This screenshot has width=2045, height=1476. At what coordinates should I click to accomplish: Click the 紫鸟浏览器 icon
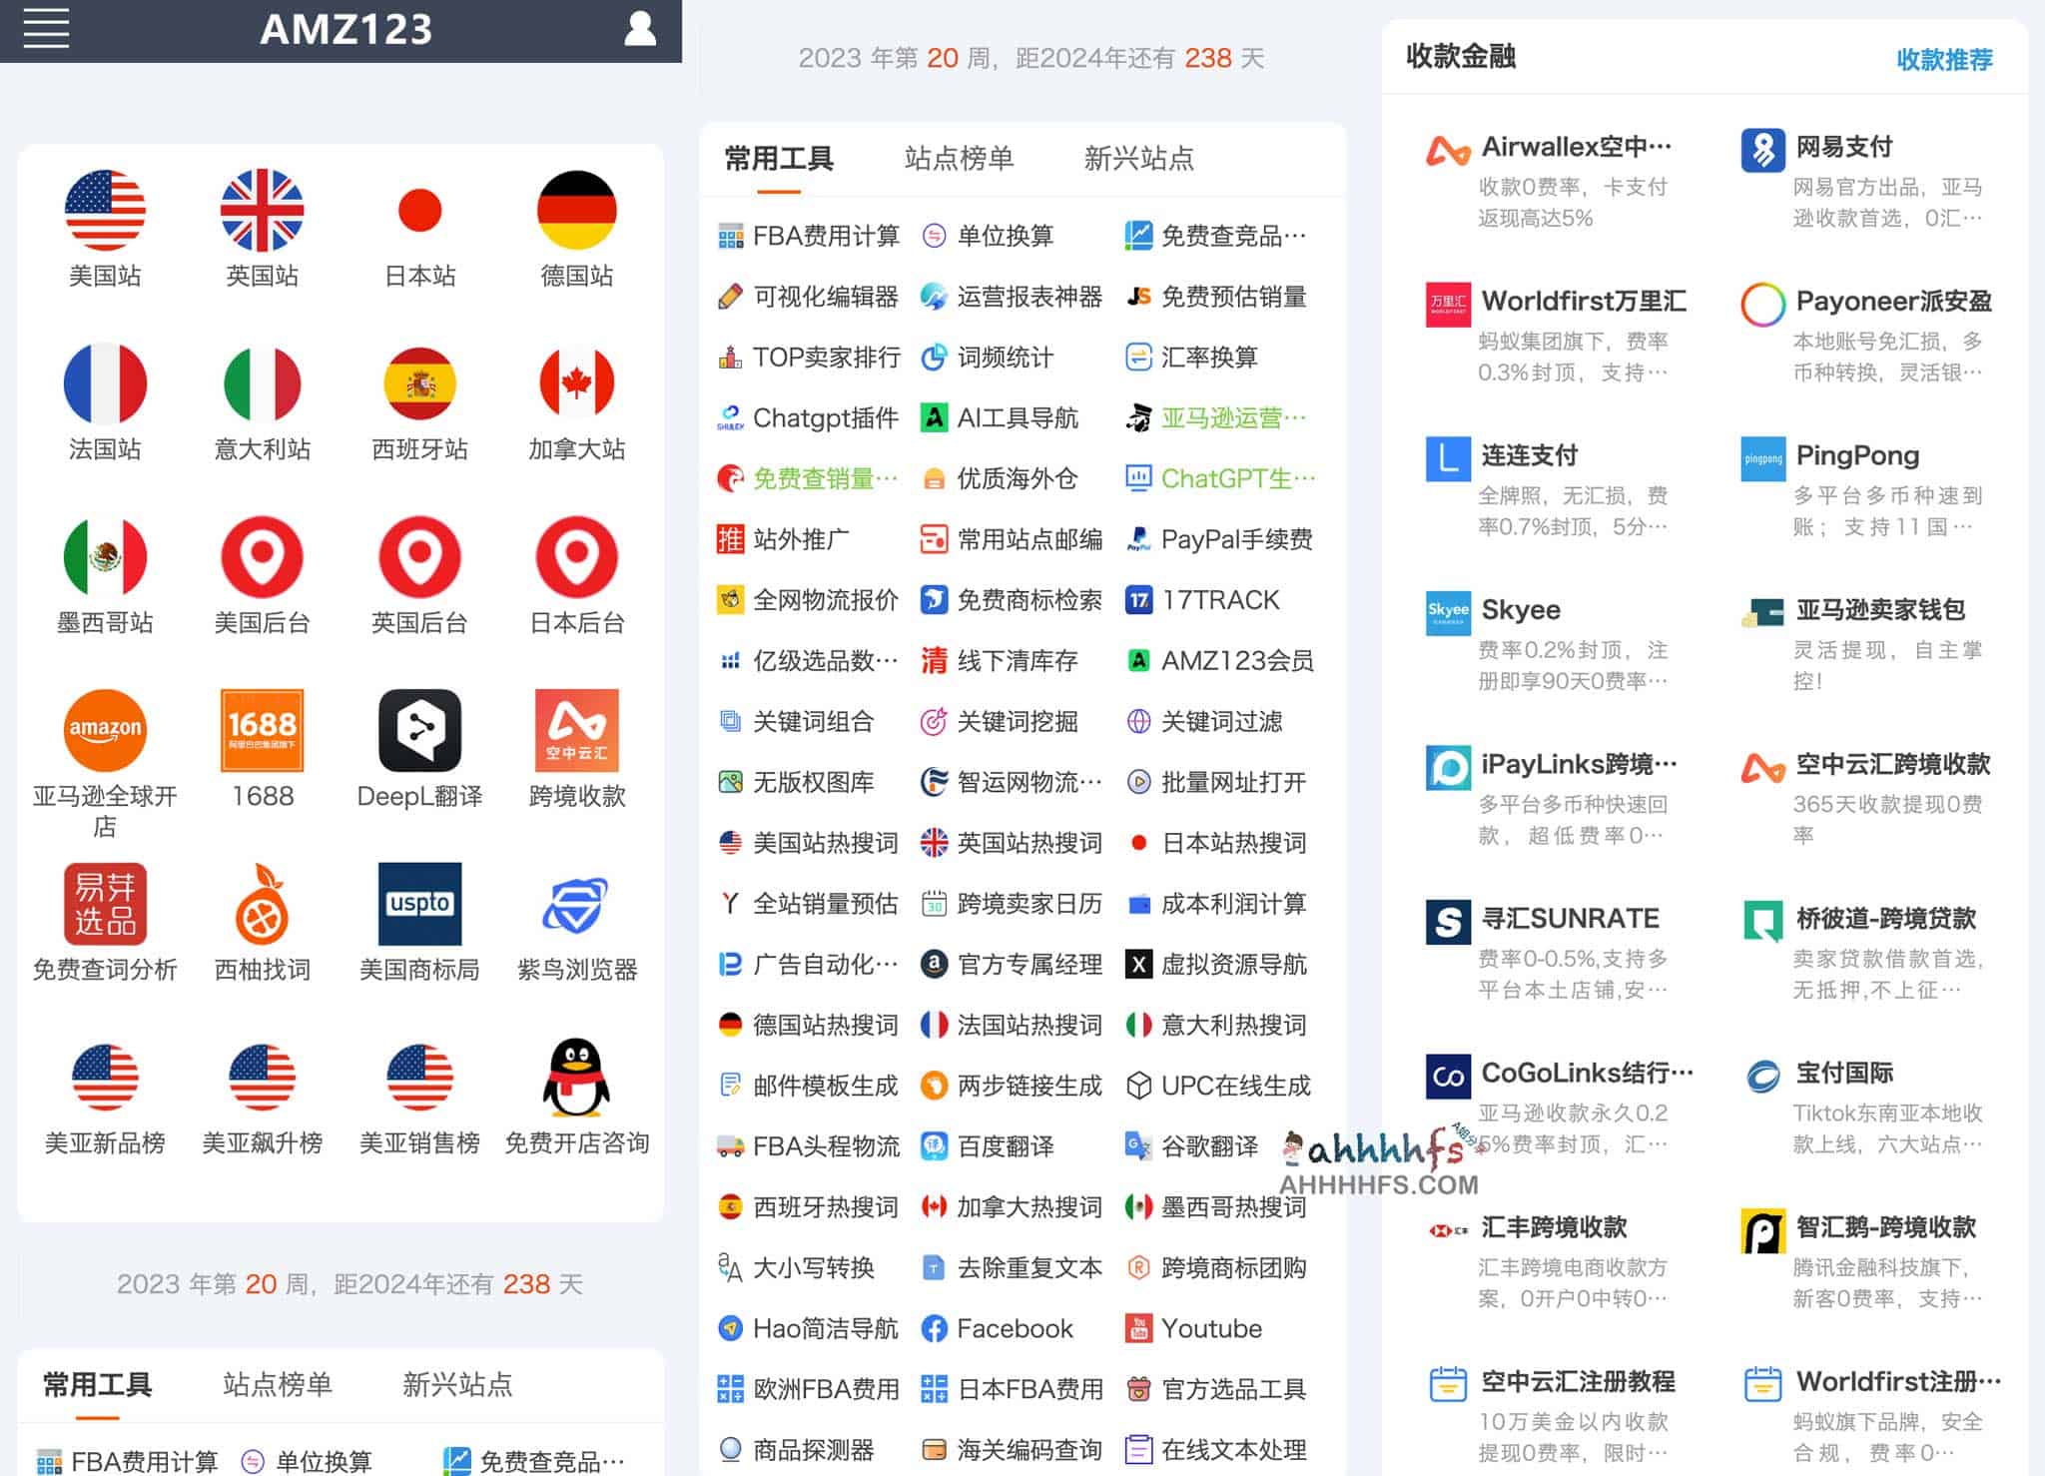click(x=575, y=905)
